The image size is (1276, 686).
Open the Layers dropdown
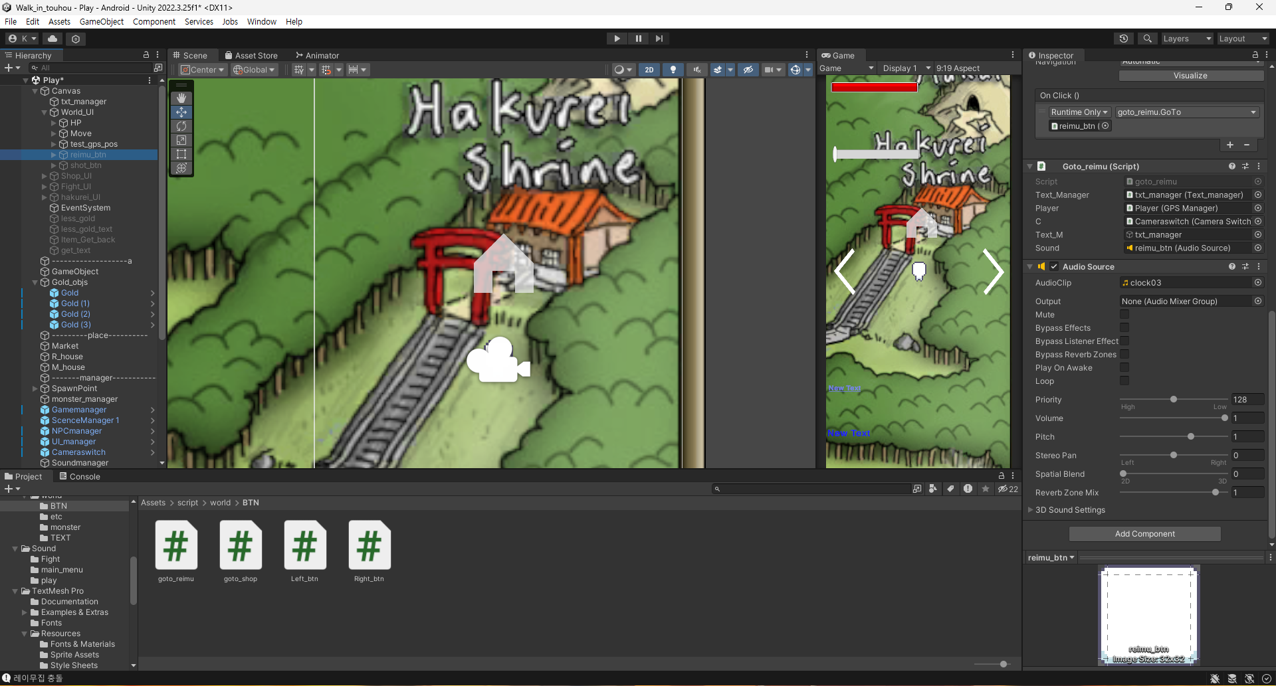click(x=1187, y=39)
